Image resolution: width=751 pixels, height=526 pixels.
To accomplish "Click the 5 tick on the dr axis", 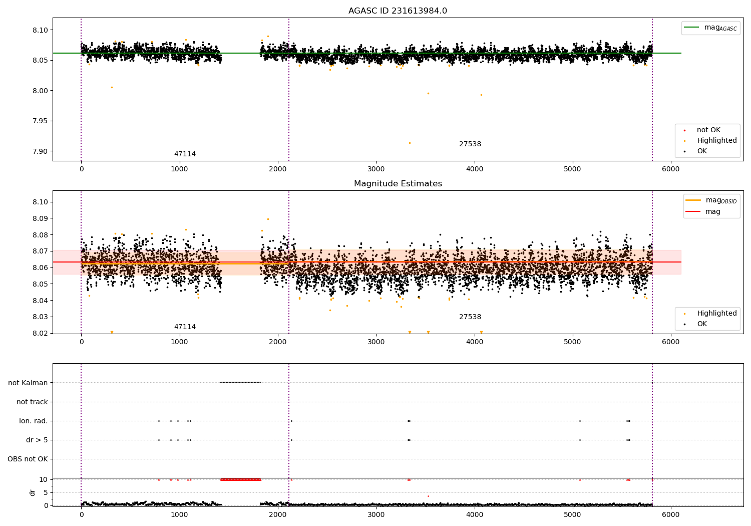I will (46, 492).
